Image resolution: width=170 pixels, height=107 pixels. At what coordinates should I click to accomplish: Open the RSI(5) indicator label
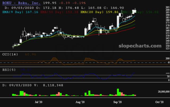[8, 69]
